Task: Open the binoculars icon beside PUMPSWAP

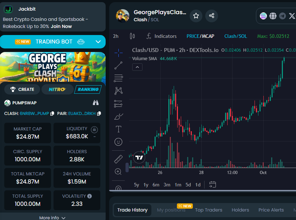Action: tap(96, 103)
